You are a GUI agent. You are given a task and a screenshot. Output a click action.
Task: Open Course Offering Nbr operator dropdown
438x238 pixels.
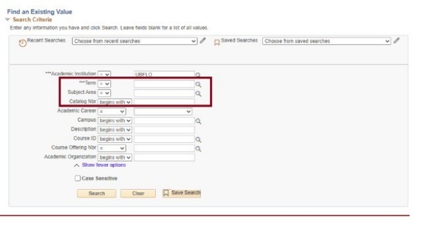click(111, 148)
